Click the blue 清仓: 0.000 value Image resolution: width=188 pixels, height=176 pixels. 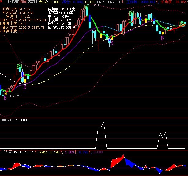tap(73, 2)
